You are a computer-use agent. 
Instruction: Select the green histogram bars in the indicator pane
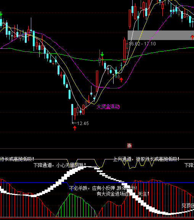point(77,205)
